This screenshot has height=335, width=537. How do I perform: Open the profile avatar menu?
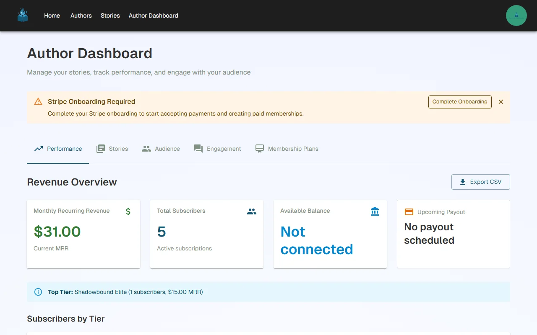tap(516, 15)
